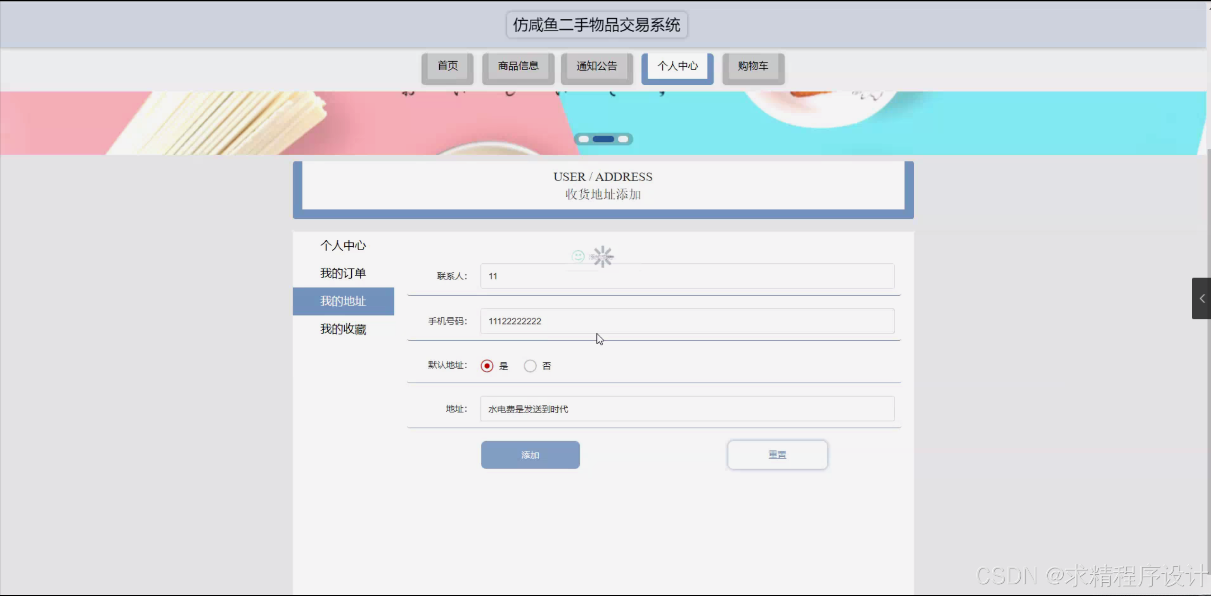Click the smiley face toast icon
The width and height of the screenshot is (1211, 596).
point(578,256)
